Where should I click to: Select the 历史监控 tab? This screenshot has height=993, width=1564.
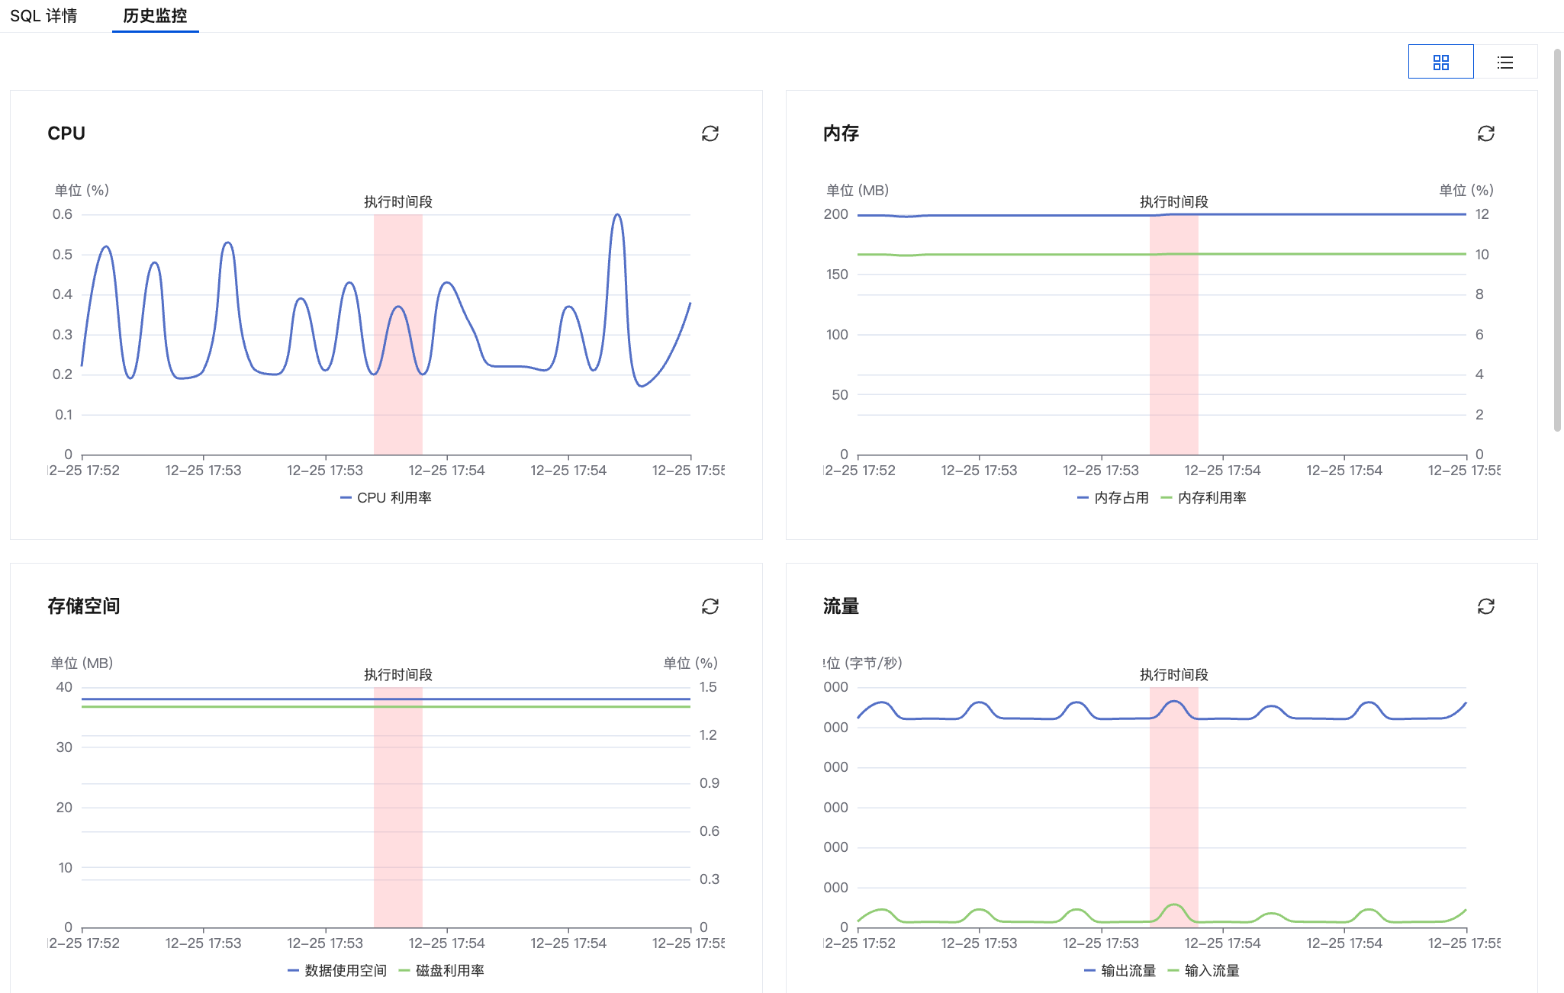pyautogui.click(x=155, y=16)
